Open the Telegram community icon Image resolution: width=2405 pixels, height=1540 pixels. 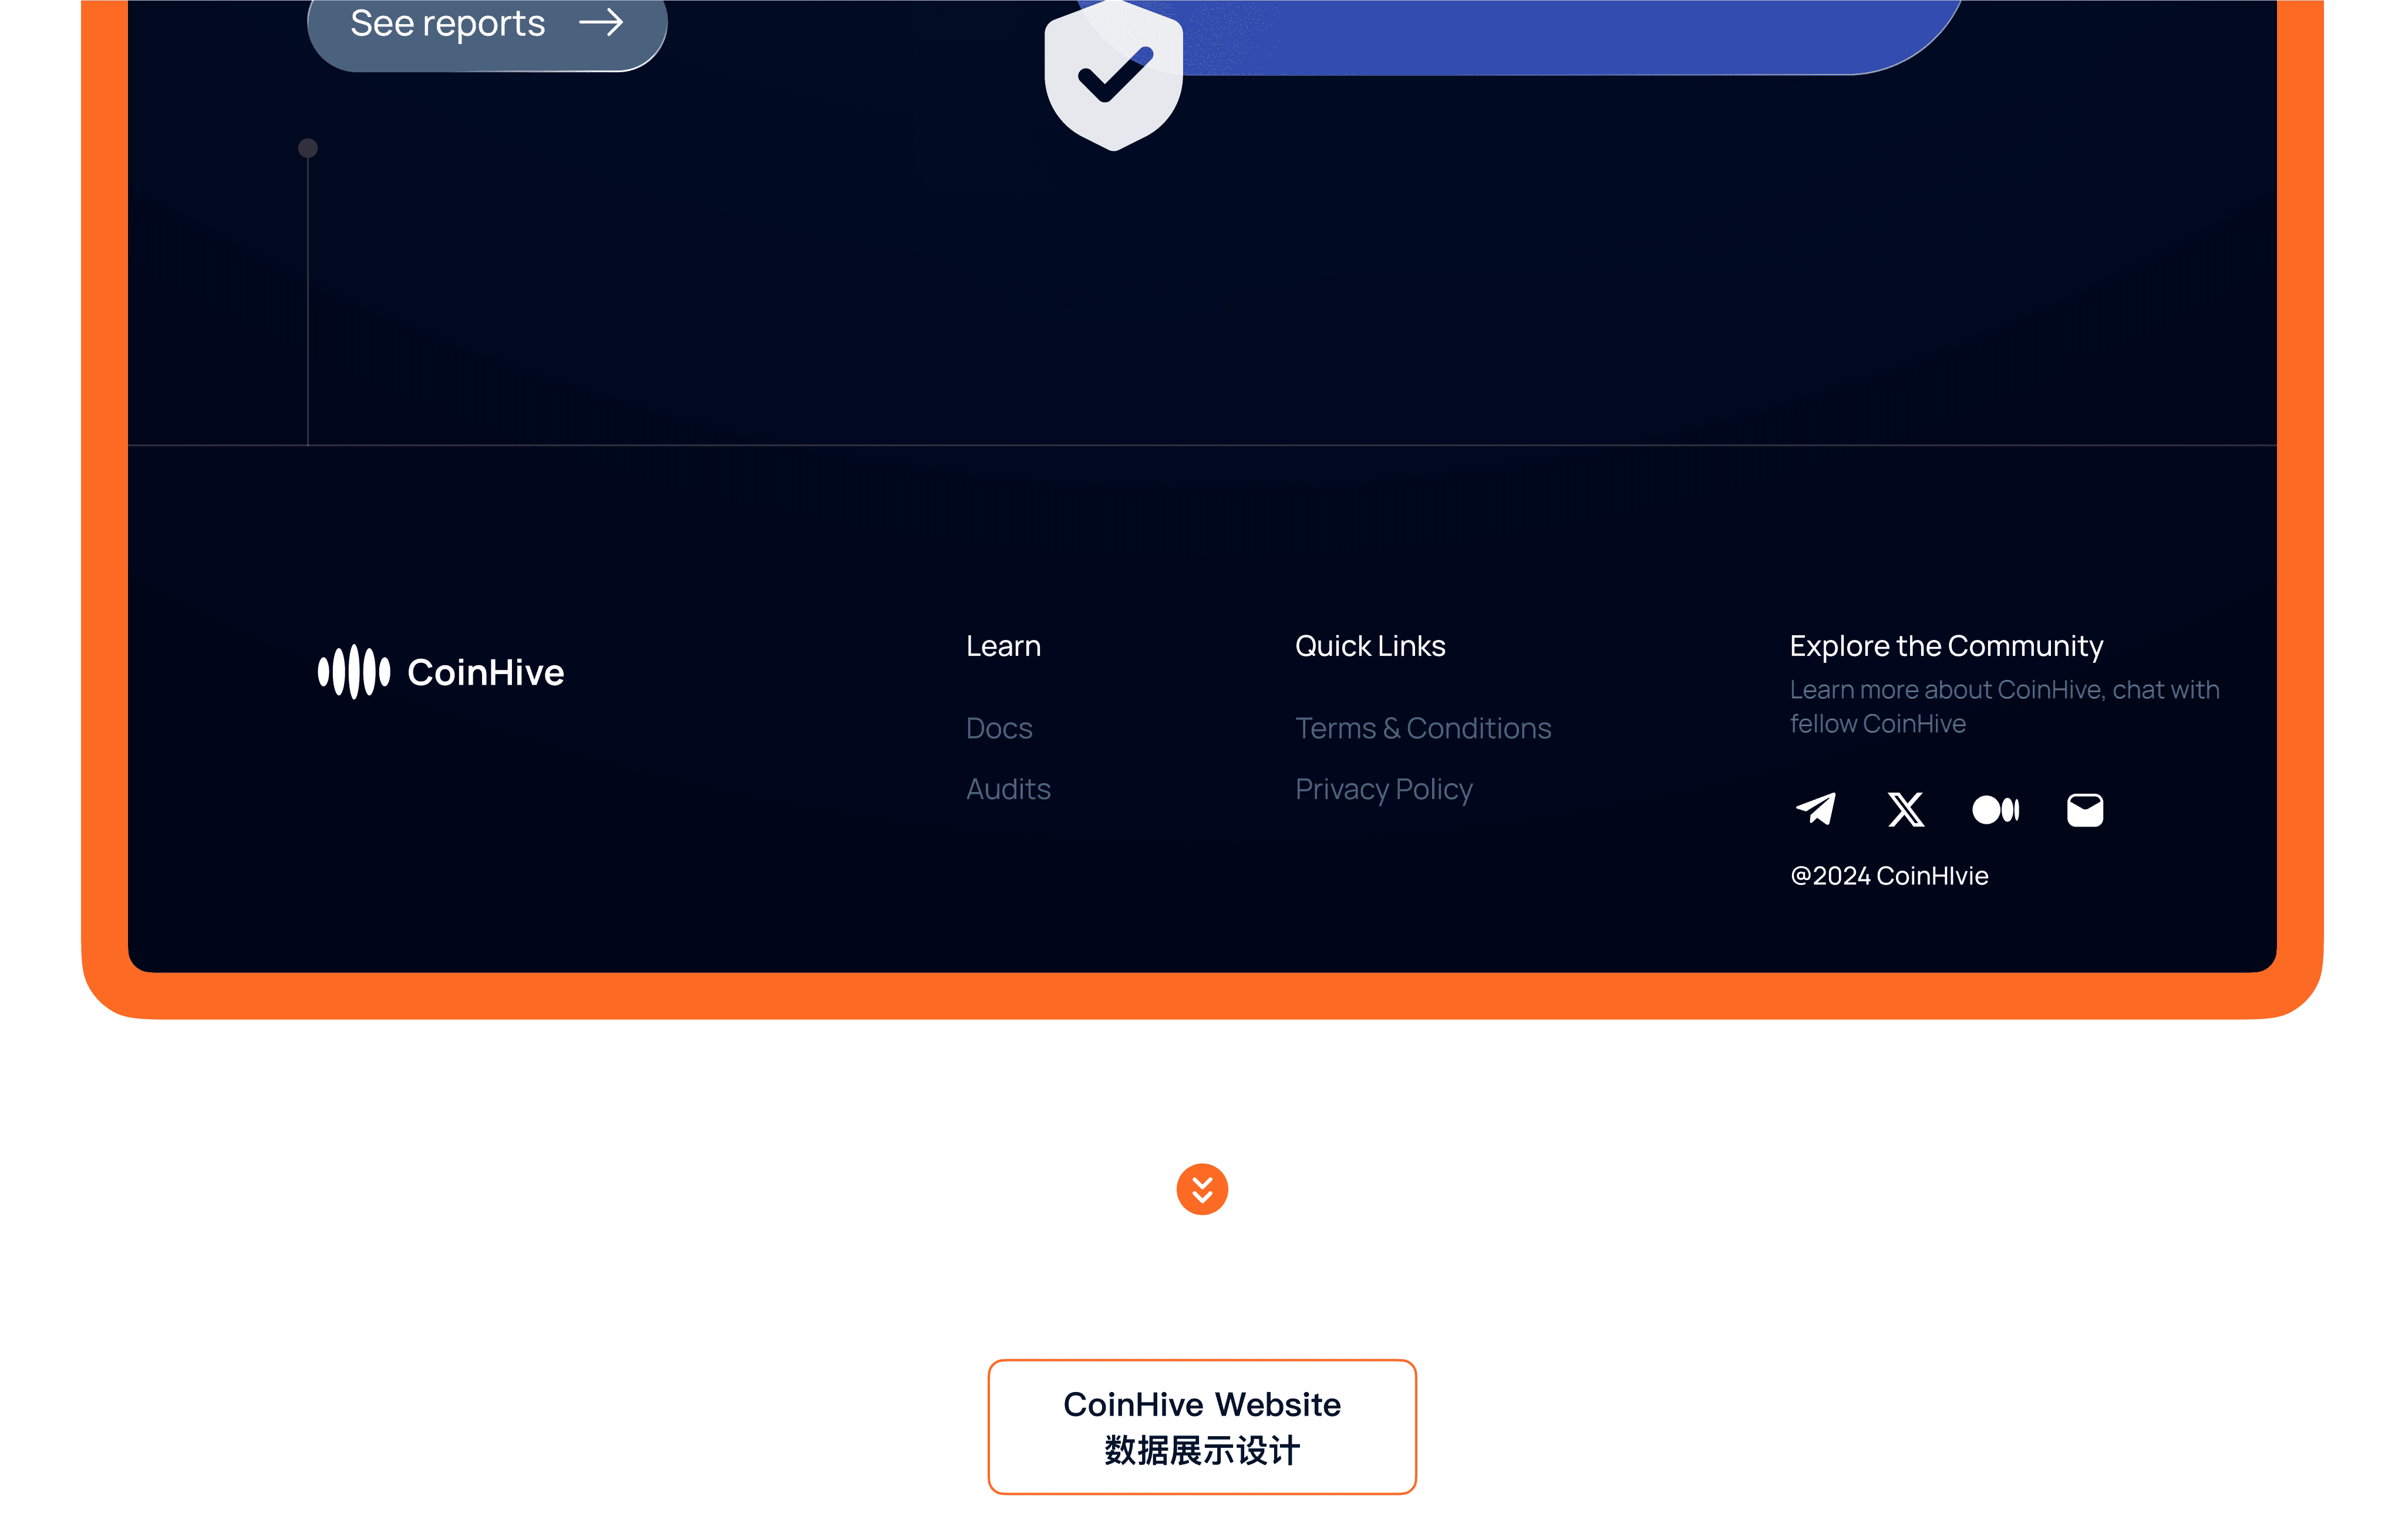(1815, 809)
